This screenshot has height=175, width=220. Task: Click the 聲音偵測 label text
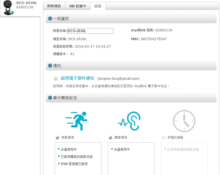[121, 137]
